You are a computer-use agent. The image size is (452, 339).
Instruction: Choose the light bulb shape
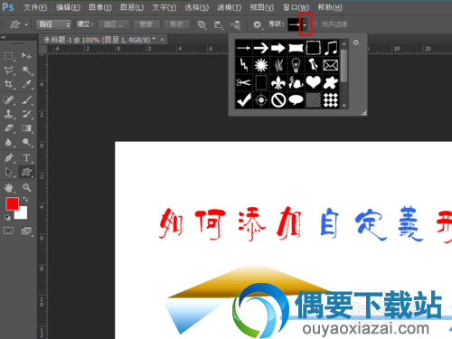coord(296,65)
